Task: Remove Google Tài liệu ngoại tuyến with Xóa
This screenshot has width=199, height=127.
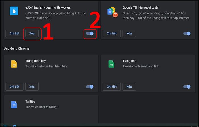Action: click(129, 33)
